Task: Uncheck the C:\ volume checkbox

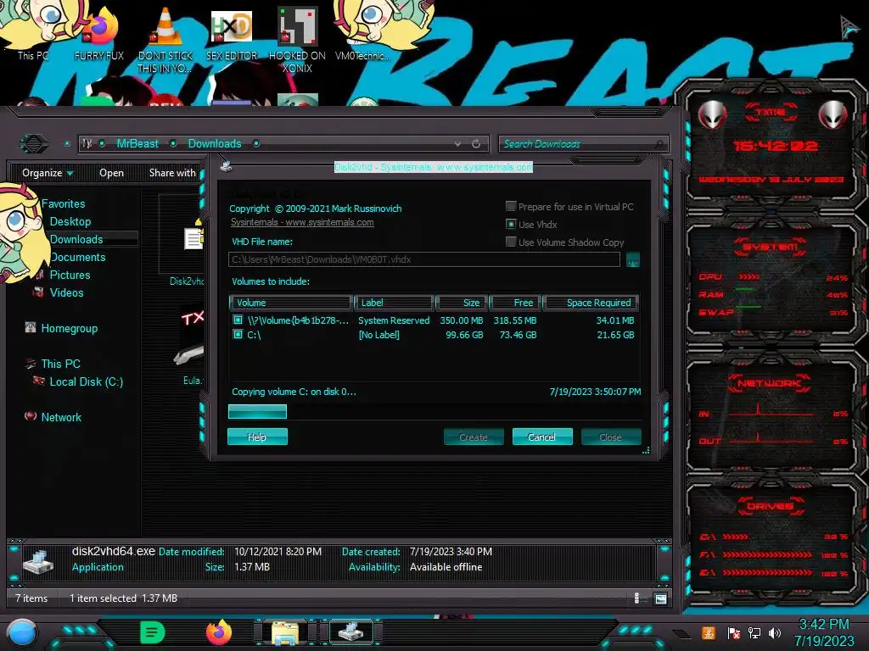Action: (x=238, y=334)
